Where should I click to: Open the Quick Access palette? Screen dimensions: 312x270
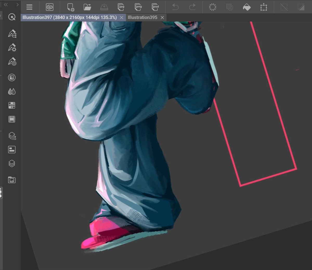point(12,17)
